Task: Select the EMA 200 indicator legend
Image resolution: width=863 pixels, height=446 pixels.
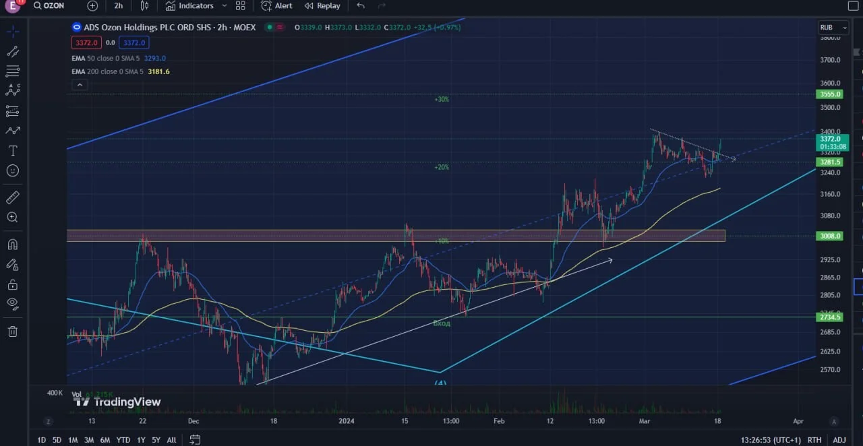Action: tap(121, 71)
